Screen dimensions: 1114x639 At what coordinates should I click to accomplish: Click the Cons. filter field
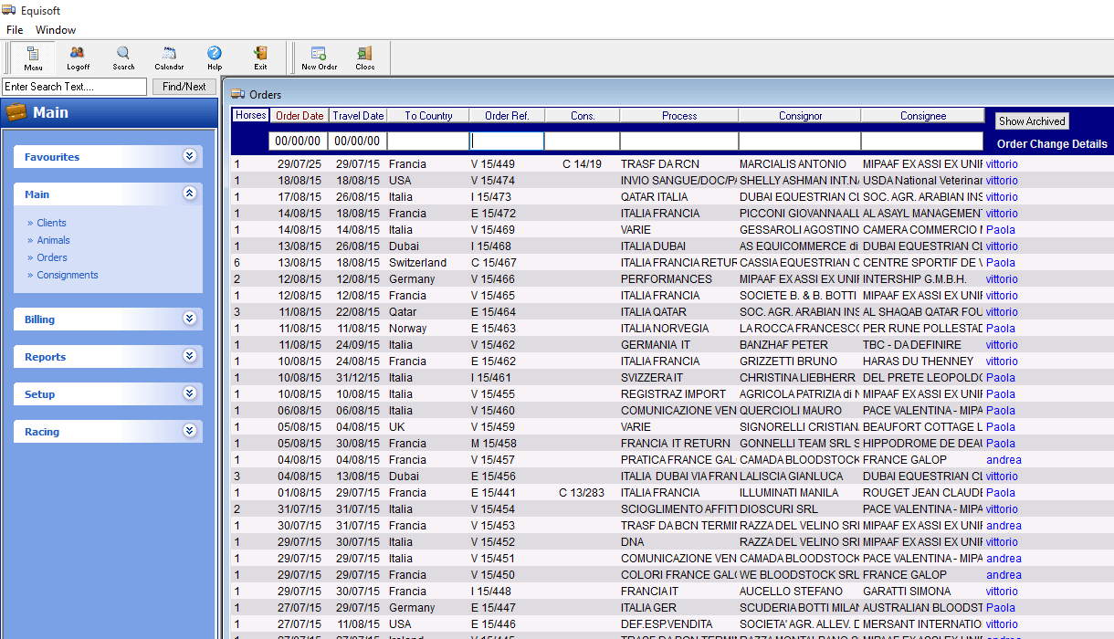click(583, 141)
